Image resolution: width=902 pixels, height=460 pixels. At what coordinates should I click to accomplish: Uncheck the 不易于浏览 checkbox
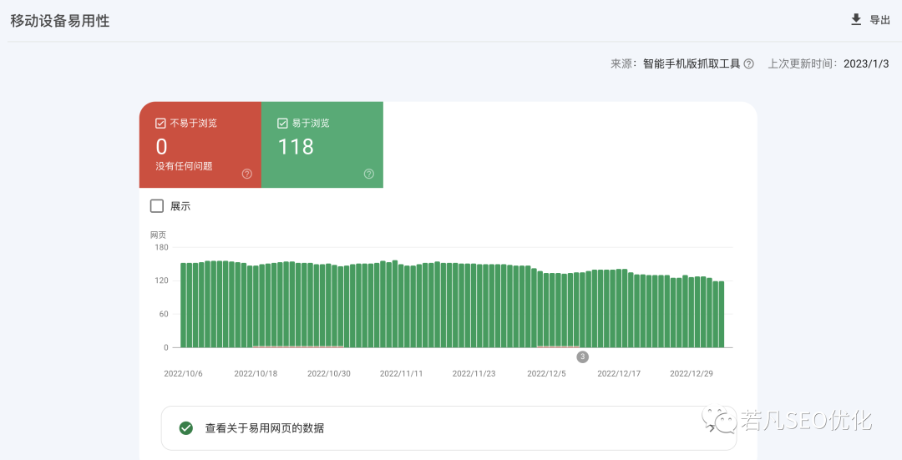(x=161, y=123)
